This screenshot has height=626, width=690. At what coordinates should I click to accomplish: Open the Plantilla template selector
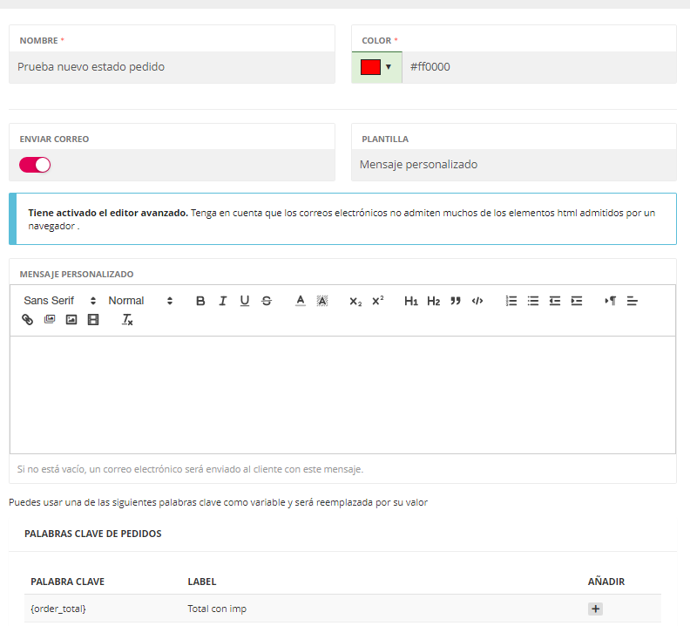(513, 165)
